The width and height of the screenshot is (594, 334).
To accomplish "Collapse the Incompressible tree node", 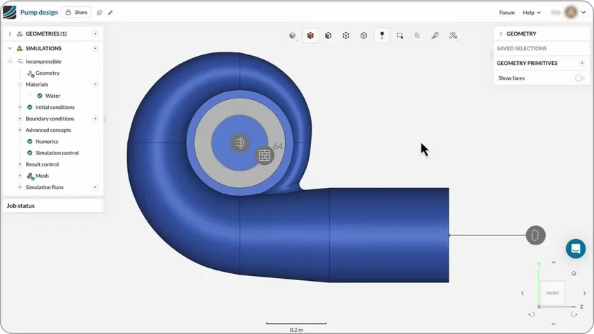I will point(10,61).
